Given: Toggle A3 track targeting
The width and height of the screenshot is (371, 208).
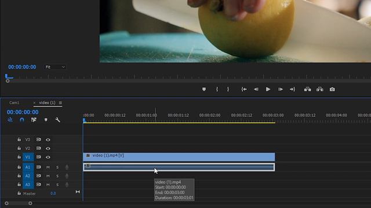Looking at the screenshot, I should [x=28, y=185].
